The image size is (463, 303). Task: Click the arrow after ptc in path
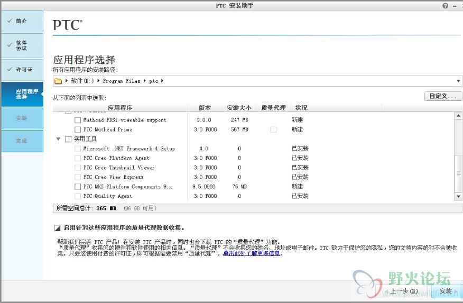click(x=162, y=81)
